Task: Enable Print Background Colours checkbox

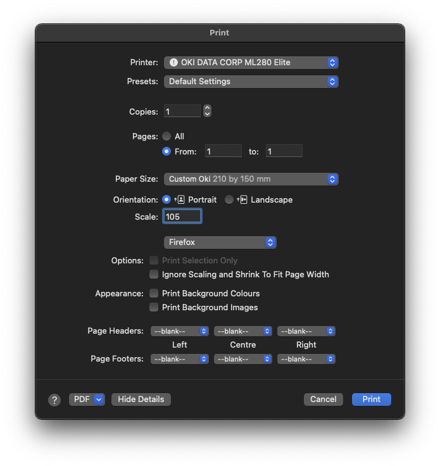Action: pyautogui.click(x=154, y=293)
